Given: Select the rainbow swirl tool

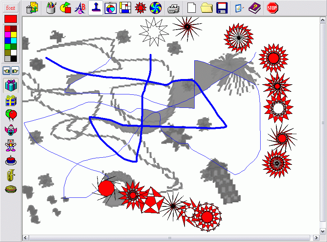Looking at the screenshot, I should [x=156, y=8].
